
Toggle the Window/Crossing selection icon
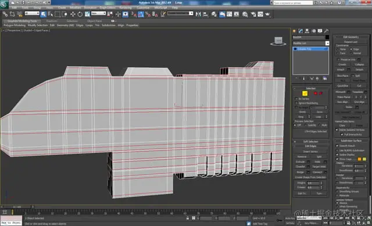click(65, 14)
